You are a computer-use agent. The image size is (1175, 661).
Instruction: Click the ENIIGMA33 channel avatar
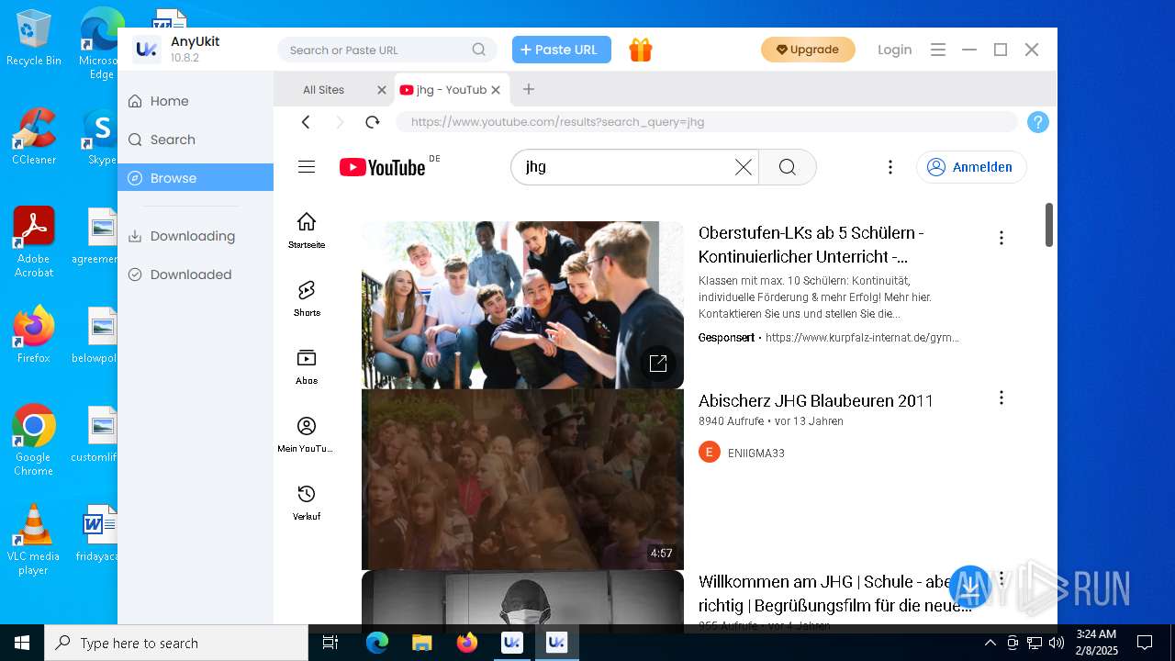click(710, 453)
